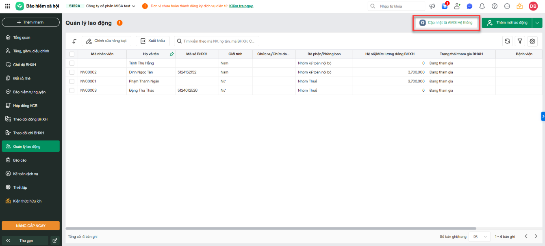Open the records per page dropdown

[480, 236]
